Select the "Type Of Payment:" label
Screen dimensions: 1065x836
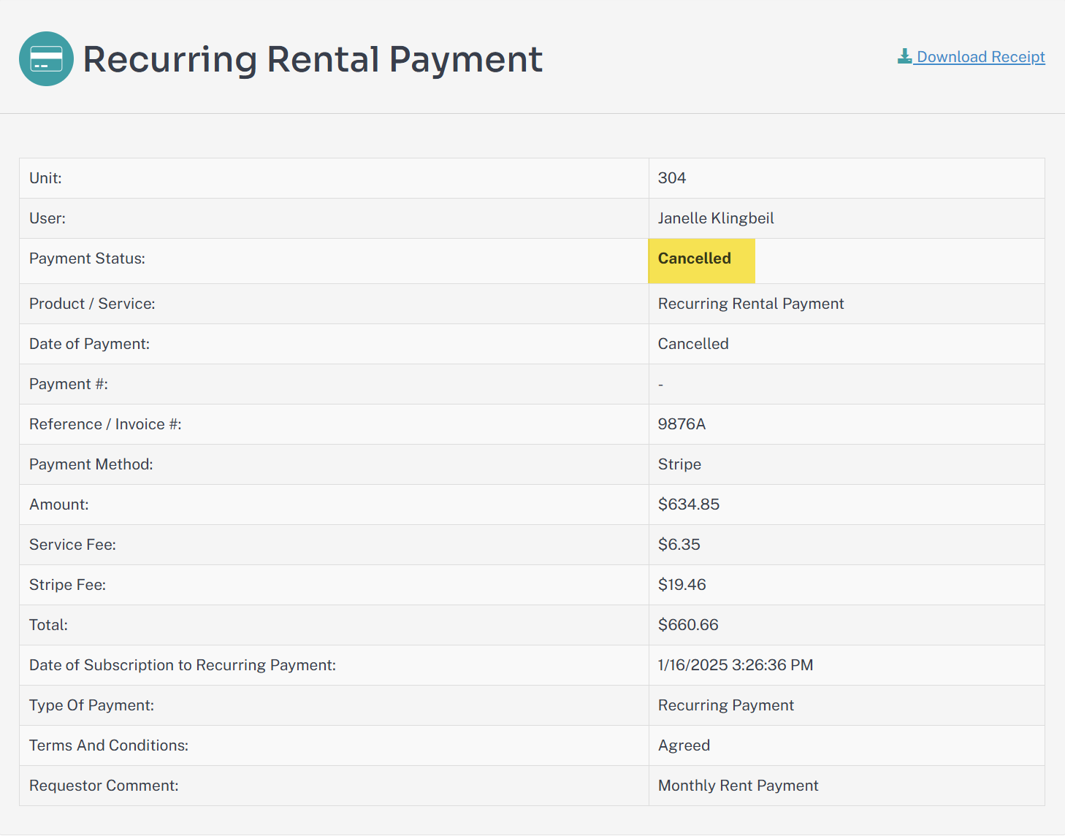[x=91, y=705]
